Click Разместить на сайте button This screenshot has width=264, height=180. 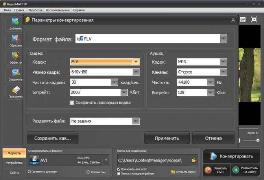pyautogui.click(x=245, y=170)
